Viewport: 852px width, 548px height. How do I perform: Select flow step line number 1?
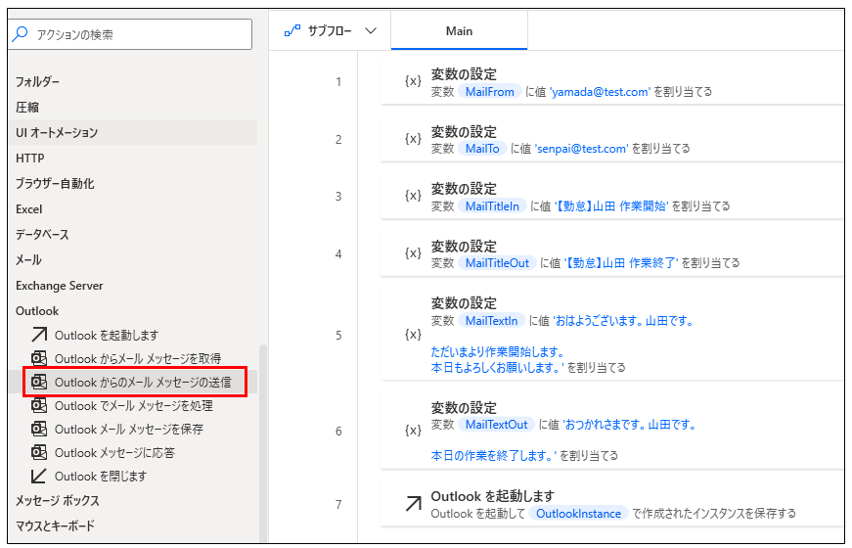coord(338,82)
